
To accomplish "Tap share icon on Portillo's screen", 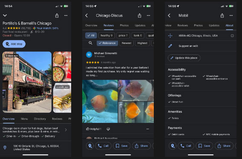I will tap(57, 15).
